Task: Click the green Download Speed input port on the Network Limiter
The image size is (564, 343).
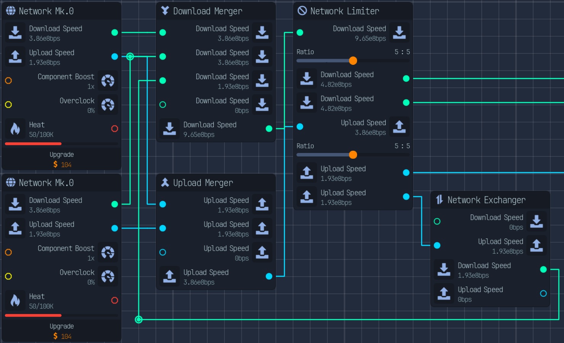Action: pos(300,32)
